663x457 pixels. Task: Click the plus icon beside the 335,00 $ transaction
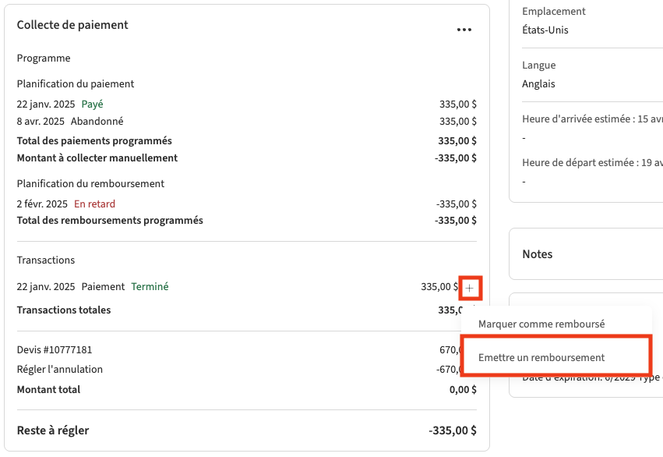(x=470, y=288)
